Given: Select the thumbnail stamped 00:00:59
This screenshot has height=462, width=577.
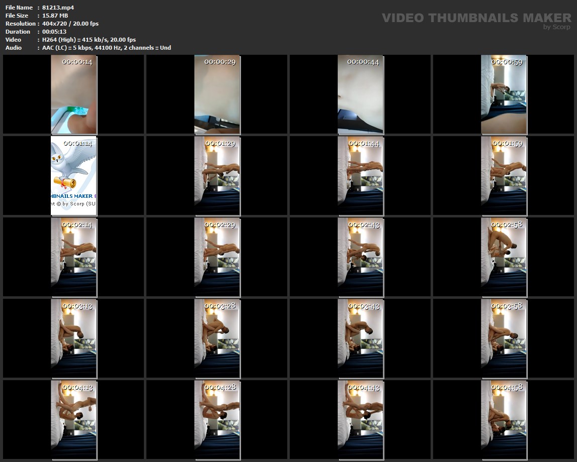Looking at the screenshot, I should pos(504,94).
